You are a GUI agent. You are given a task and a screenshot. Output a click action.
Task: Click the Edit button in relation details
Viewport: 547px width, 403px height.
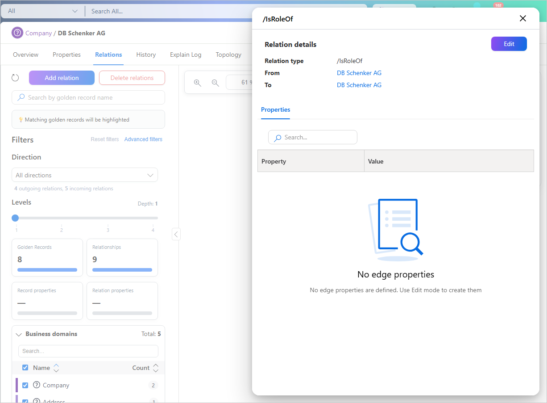click(509, 44)
